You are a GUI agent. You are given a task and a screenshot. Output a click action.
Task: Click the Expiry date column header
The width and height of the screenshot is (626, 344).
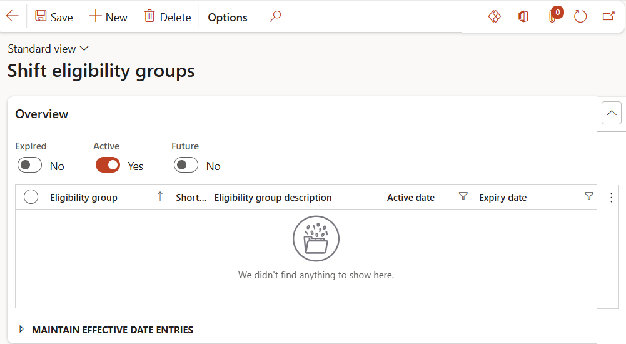tap(503, 197)
